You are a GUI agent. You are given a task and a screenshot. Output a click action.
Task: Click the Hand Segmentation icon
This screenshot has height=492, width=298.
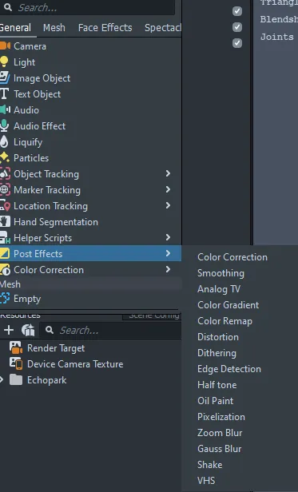5,221
